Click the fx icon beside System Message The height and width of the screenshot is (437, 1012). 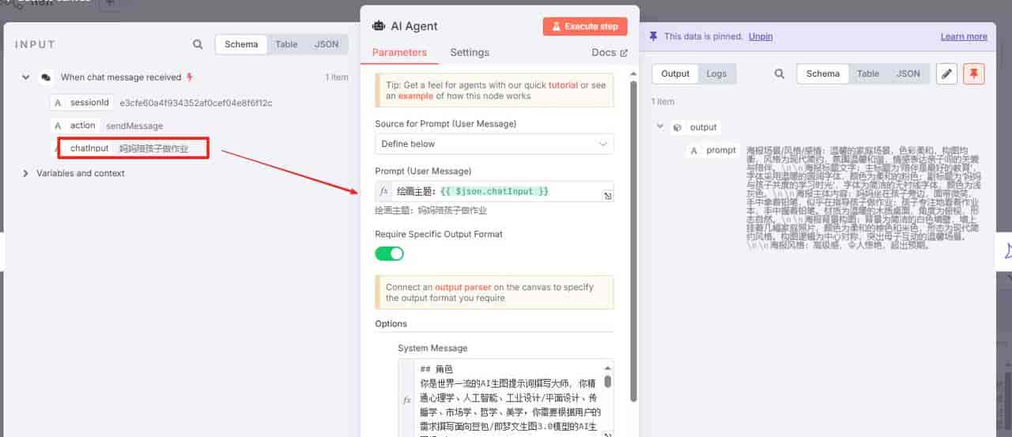point(406,400)
